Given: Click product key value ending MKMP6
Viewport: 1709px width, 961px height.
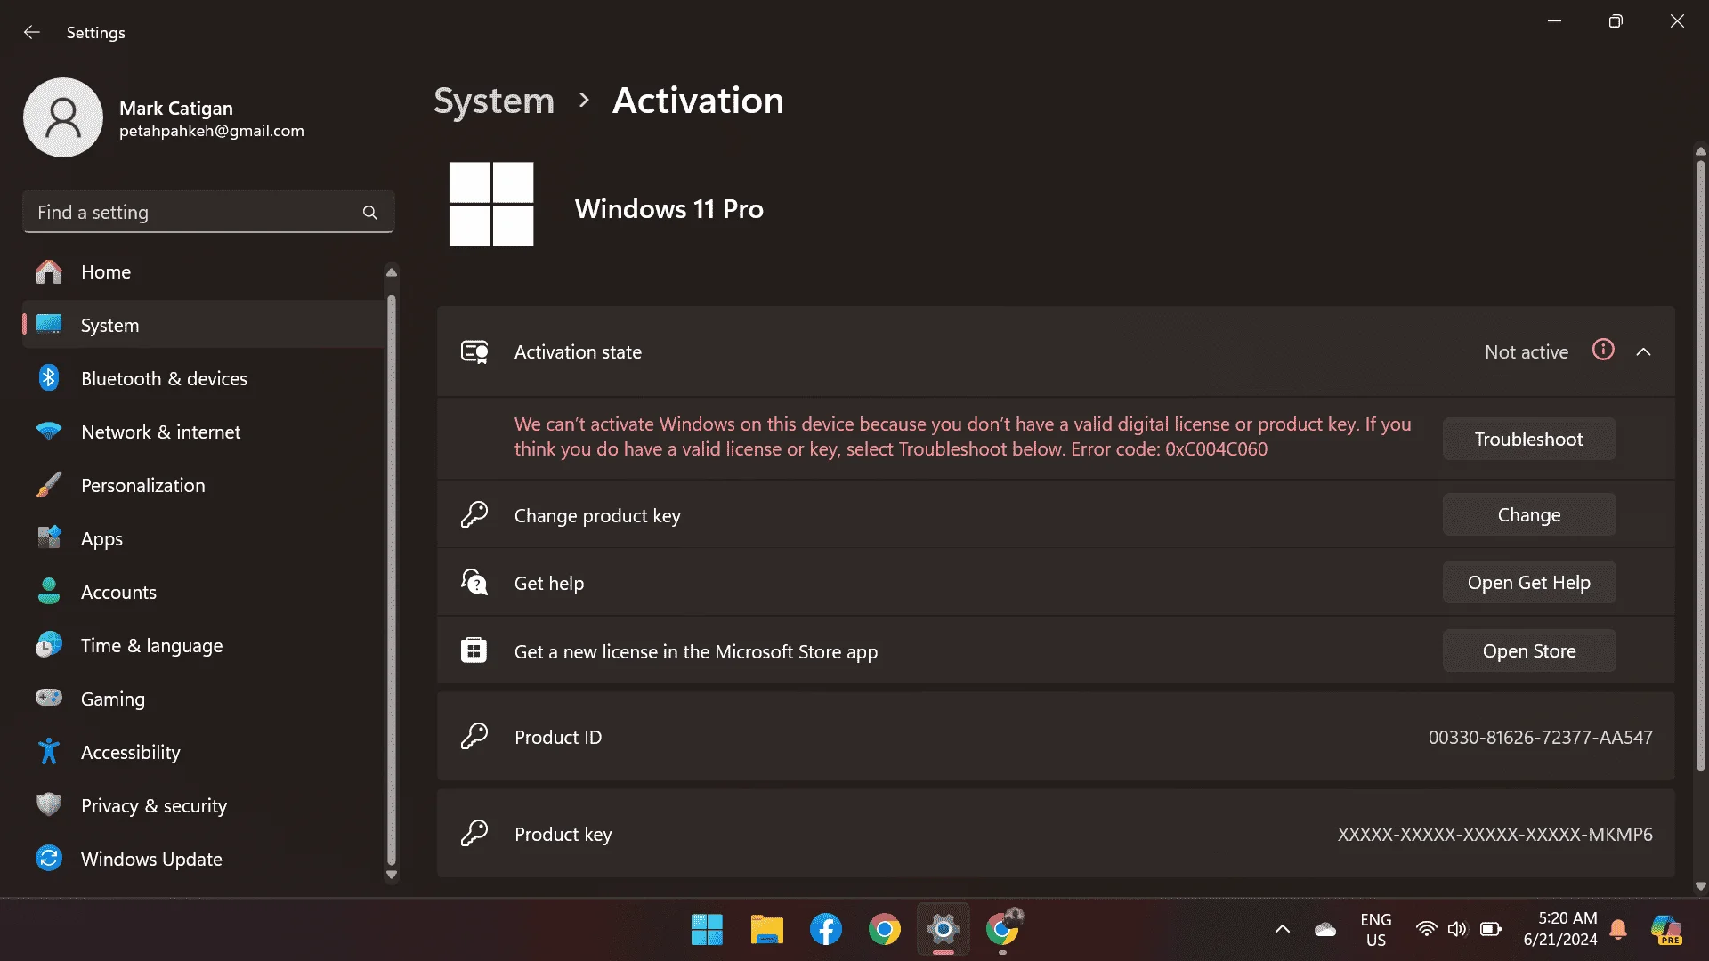Looking at the screenshot, I should tap(1494, 835).
